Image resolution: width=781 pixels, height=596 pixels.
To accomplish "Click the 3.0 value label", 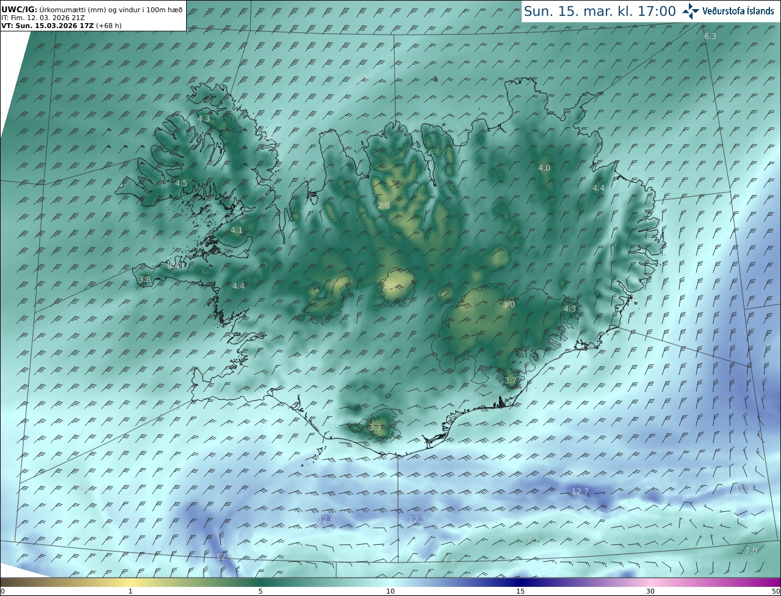I will (x=509, y=305).
